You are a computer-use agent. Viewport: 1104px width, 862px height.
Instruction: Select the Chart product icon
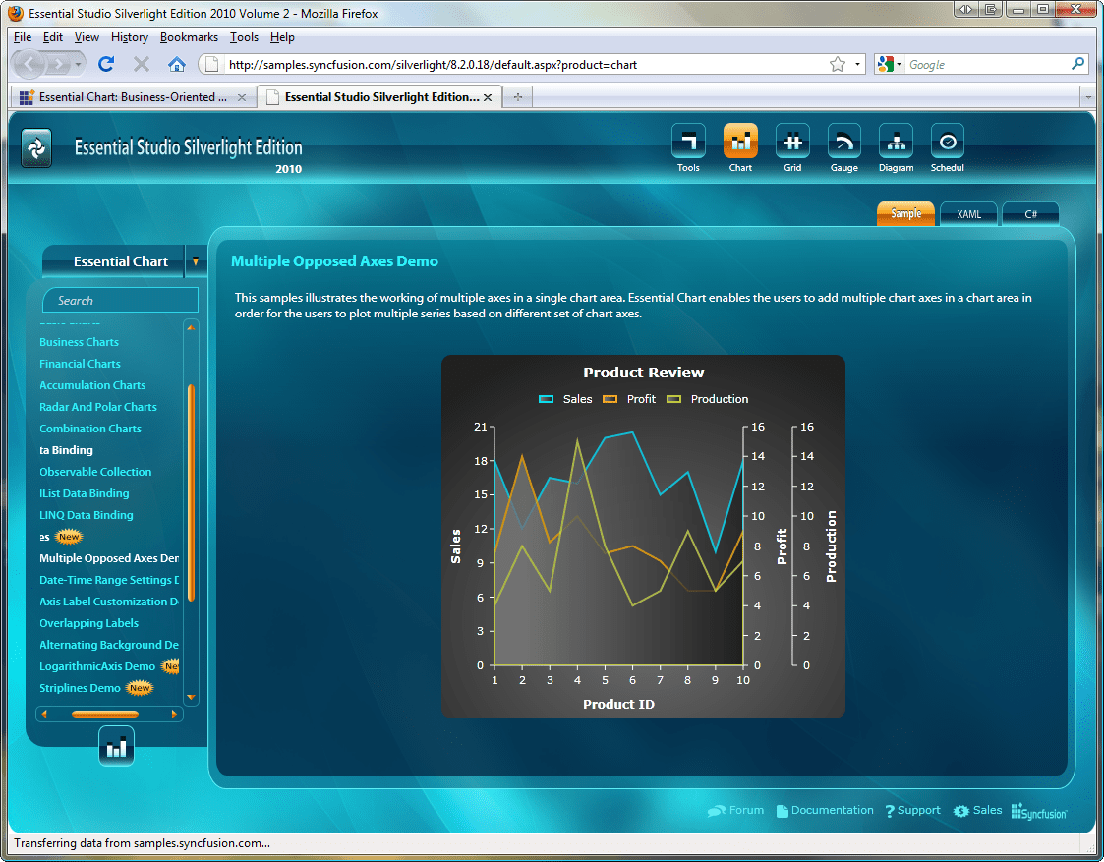click(x=740, y=140)
